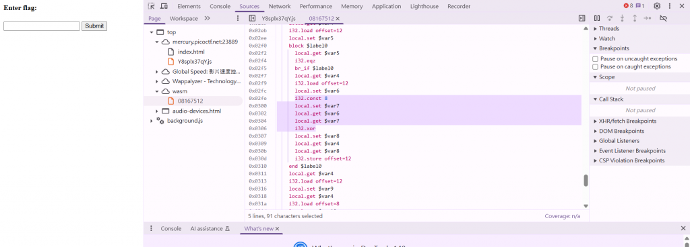Open the drawer Console tab
Viewport: 690px width, 247px height.
click(170, 229)
